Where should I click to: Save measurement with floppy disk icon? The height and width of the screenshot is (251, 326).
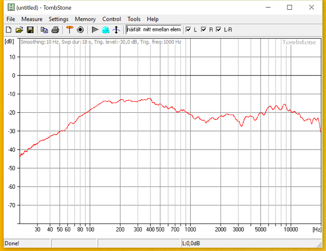pyautogui.click(x=30, y=30)
